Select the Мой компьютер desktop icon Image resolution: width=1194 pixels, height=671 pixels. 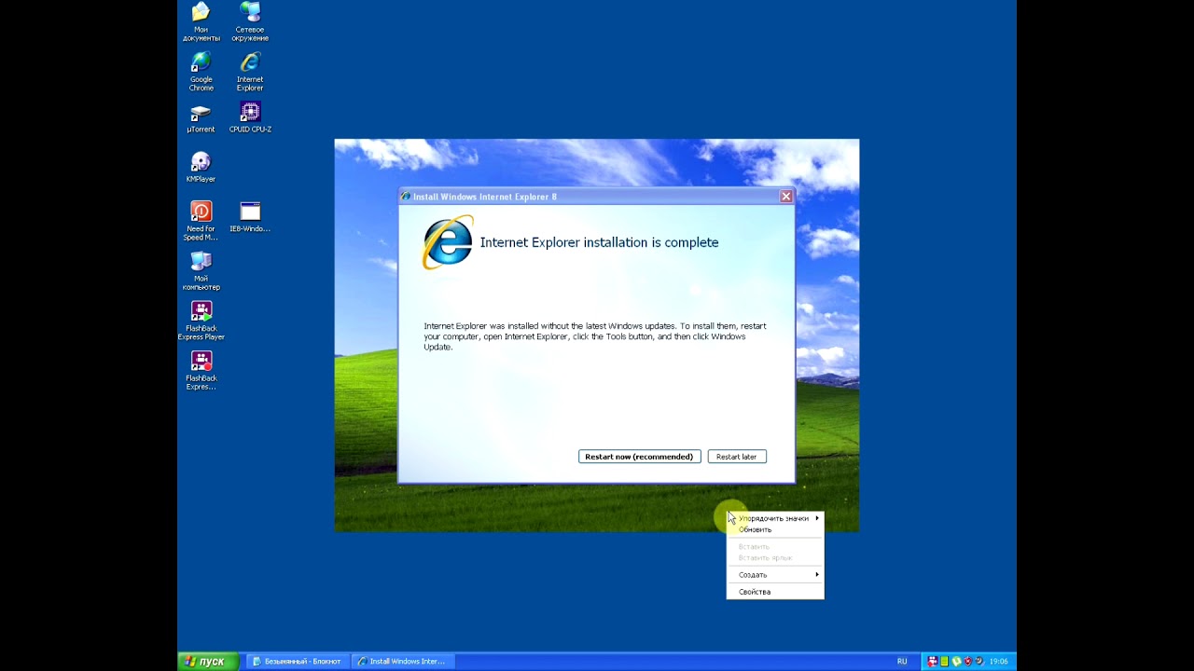coord(201,271)
